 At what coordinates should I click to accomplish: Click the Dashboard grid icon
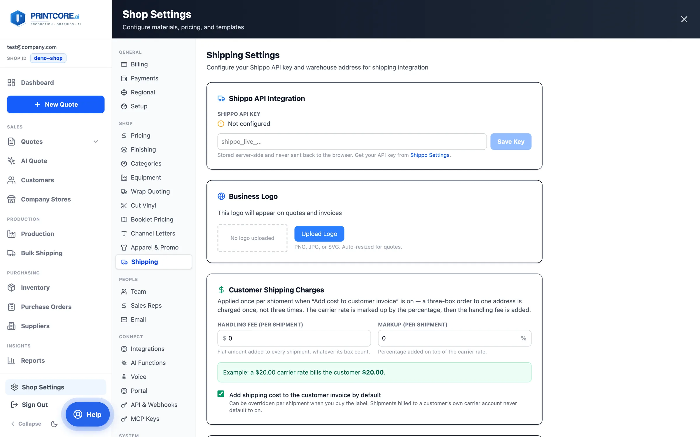[11, 83]
